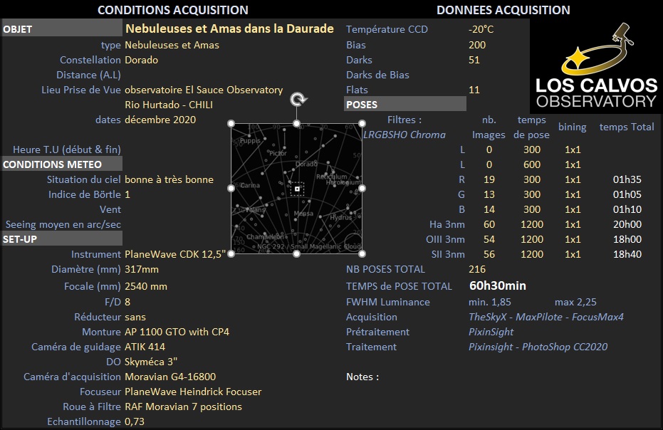Select the 'Rio Hurtado - CHILI' cell
Image resolution: width=663 pixels, height=430 pixels.
point(169,105)
